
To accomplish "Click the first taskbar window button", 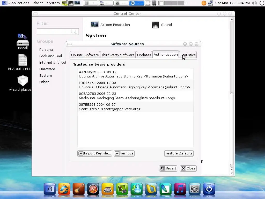I will coord(90,3).
